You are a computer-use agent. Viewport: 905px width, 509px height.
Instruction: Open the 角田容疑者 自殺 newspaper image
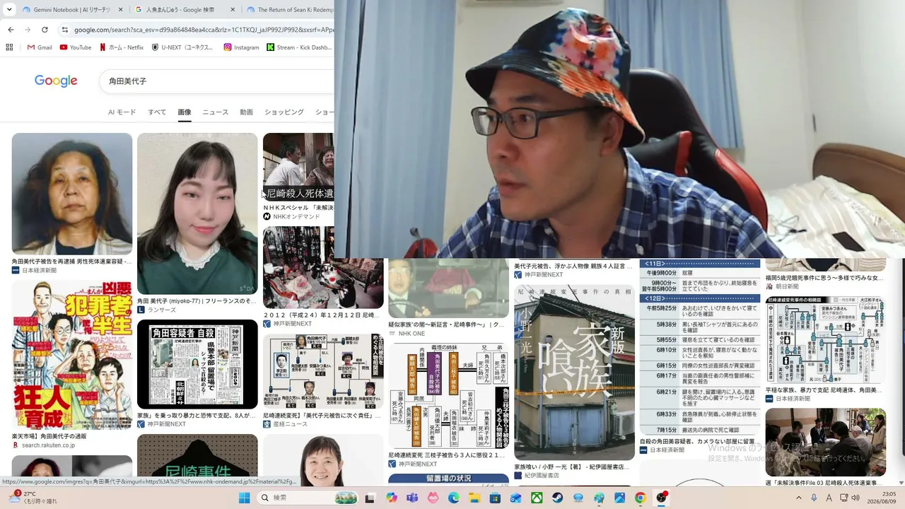[x=197, y=364]
